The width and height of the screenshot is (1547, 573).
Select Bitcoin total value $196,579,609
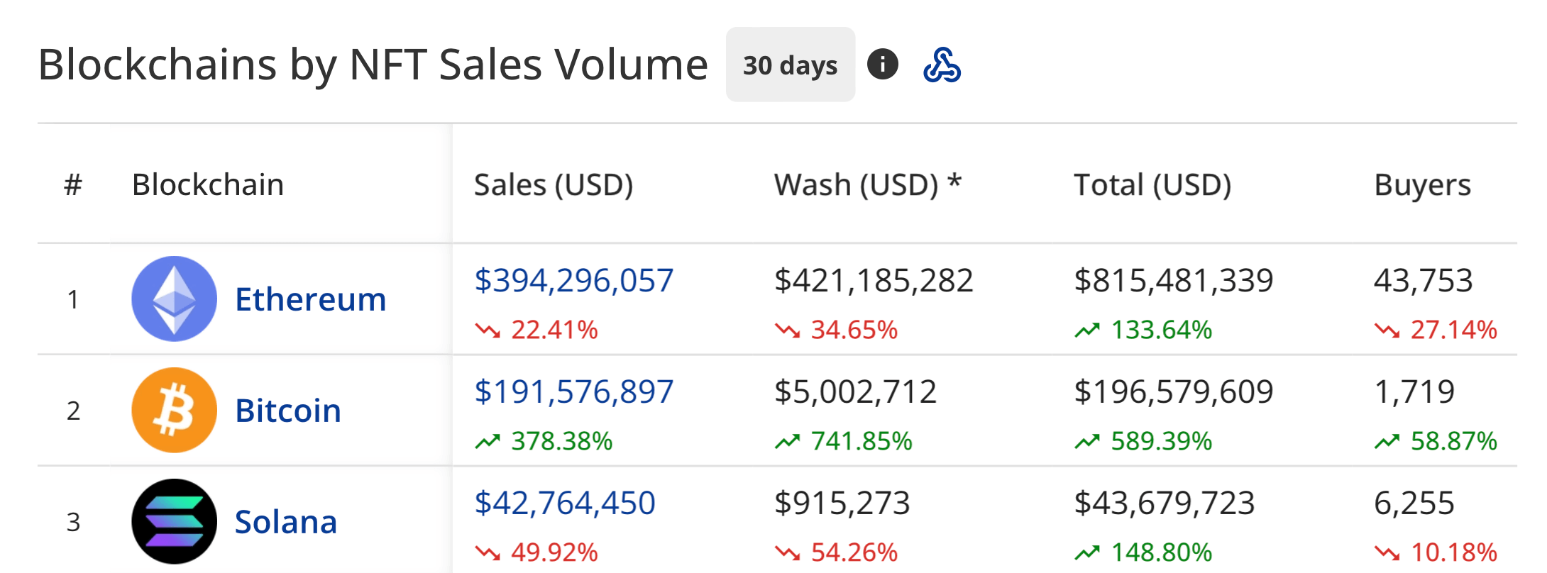[1174, 391]
